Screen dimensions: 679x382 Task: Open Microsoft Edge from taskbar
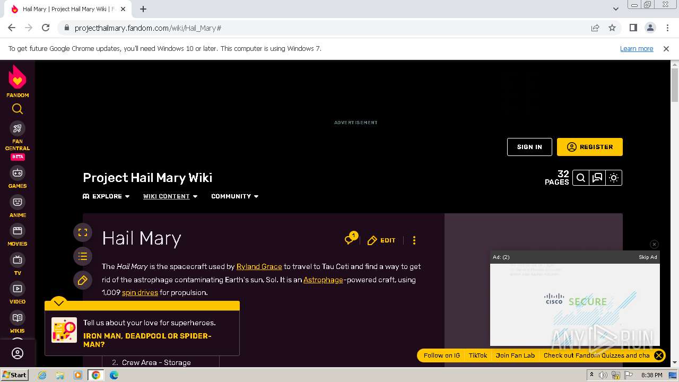click(x=114, y=375)
